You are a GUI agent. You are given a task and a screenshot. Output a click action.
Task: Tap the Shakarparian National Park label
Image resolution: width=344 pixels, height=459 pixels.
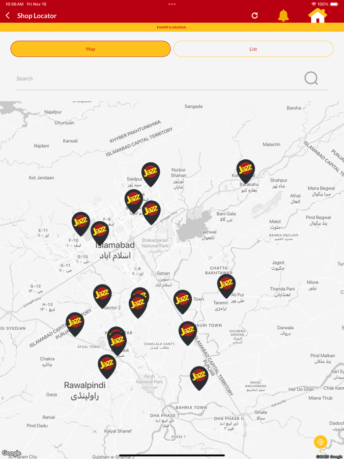tap(155, 245)
